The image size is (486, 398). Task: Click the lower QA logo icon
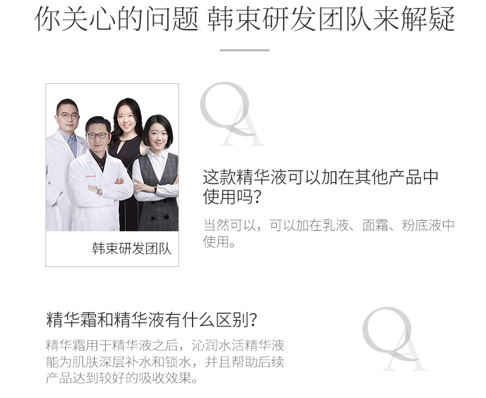coord(394,339)
